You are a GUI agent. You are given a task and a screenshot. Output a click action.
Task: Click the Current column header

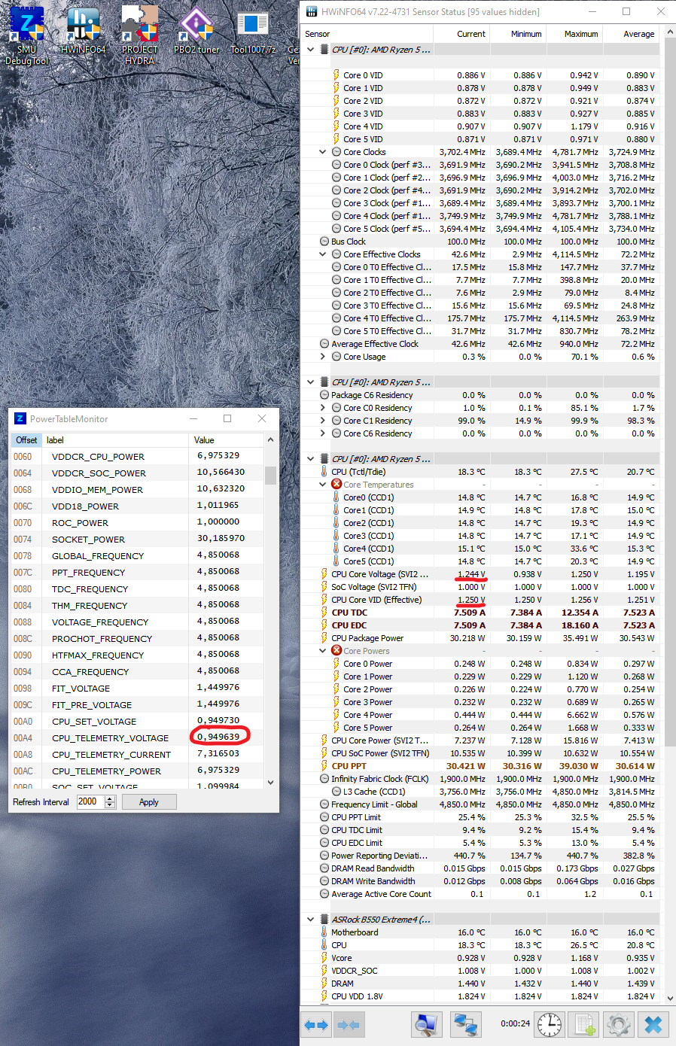462,34
